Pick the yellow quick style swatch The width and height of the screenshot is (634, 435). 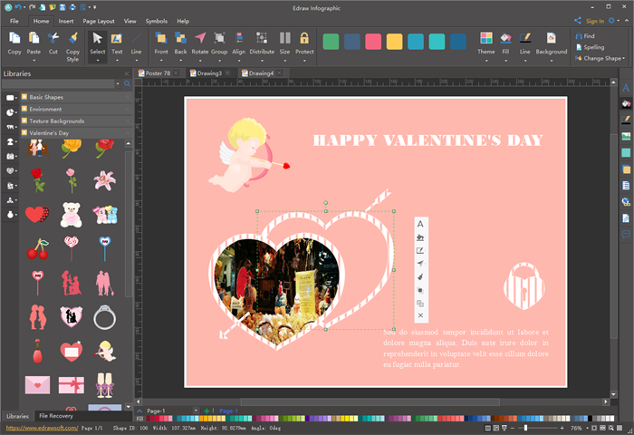pos(394,42)
